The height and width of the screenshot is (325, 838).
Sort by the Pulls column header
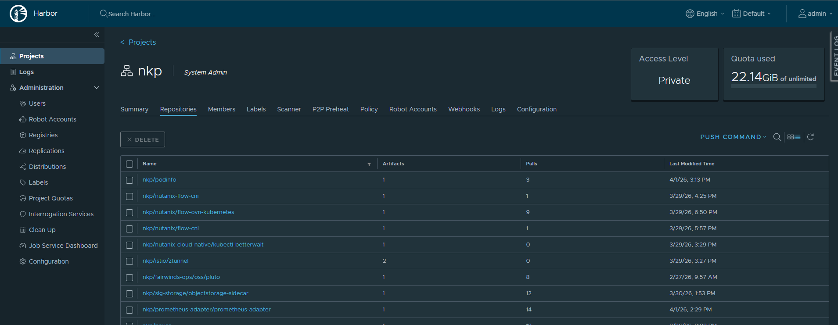point(532,164)
